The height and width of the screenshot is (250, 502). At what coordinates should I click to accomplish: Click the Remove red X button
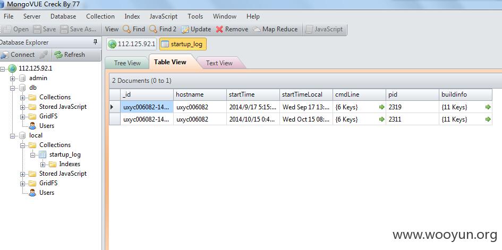232,29
